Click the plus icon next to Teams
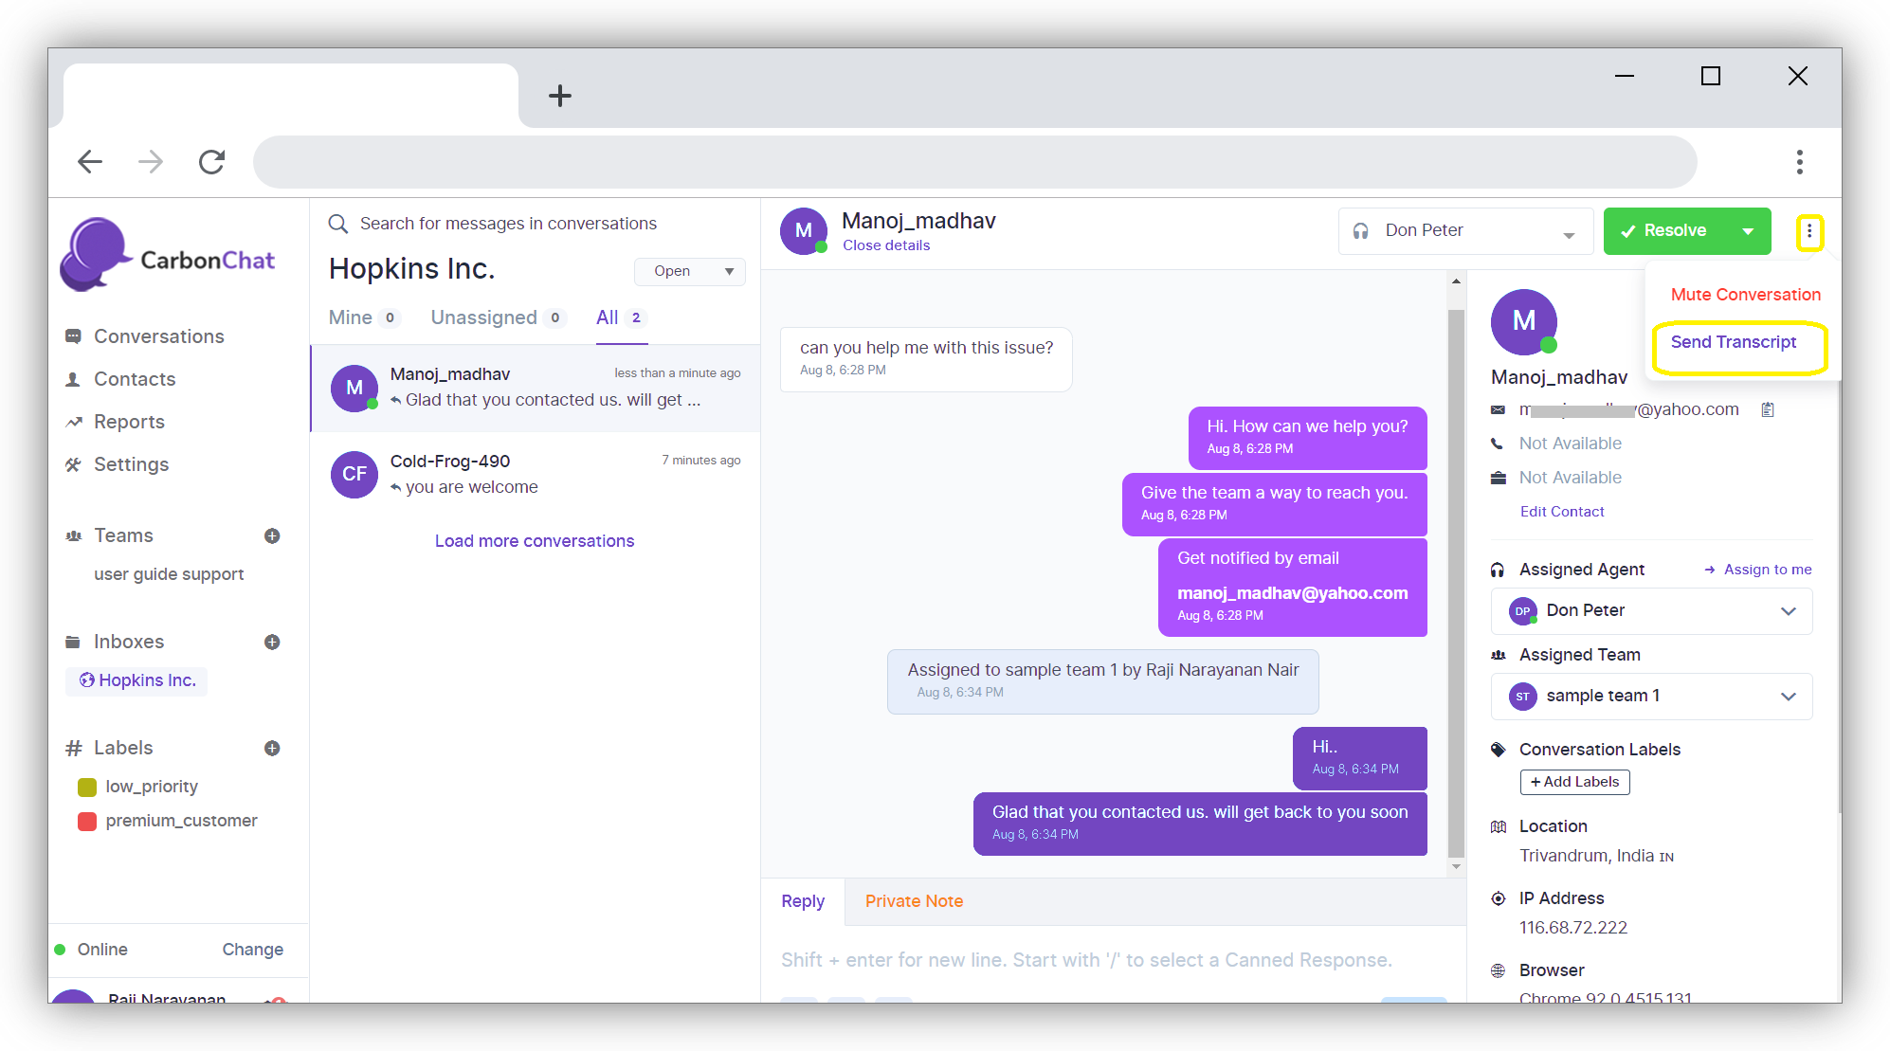 click(272, 535)
